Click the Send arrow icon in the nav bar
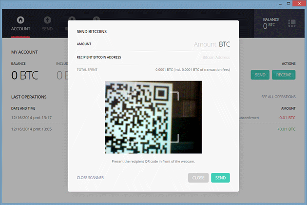Viewport: 307px width, 205px height. [x=47, y=20]
